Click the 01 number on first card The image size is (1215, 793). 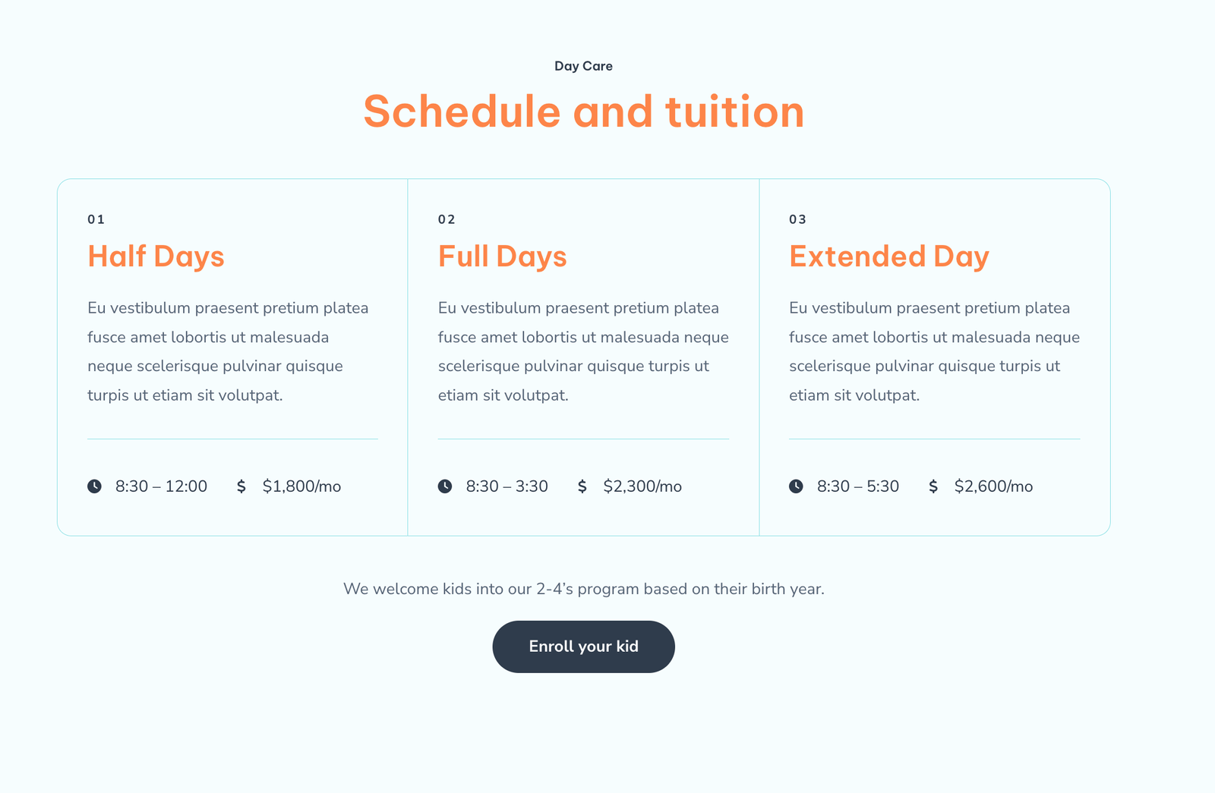96,219
